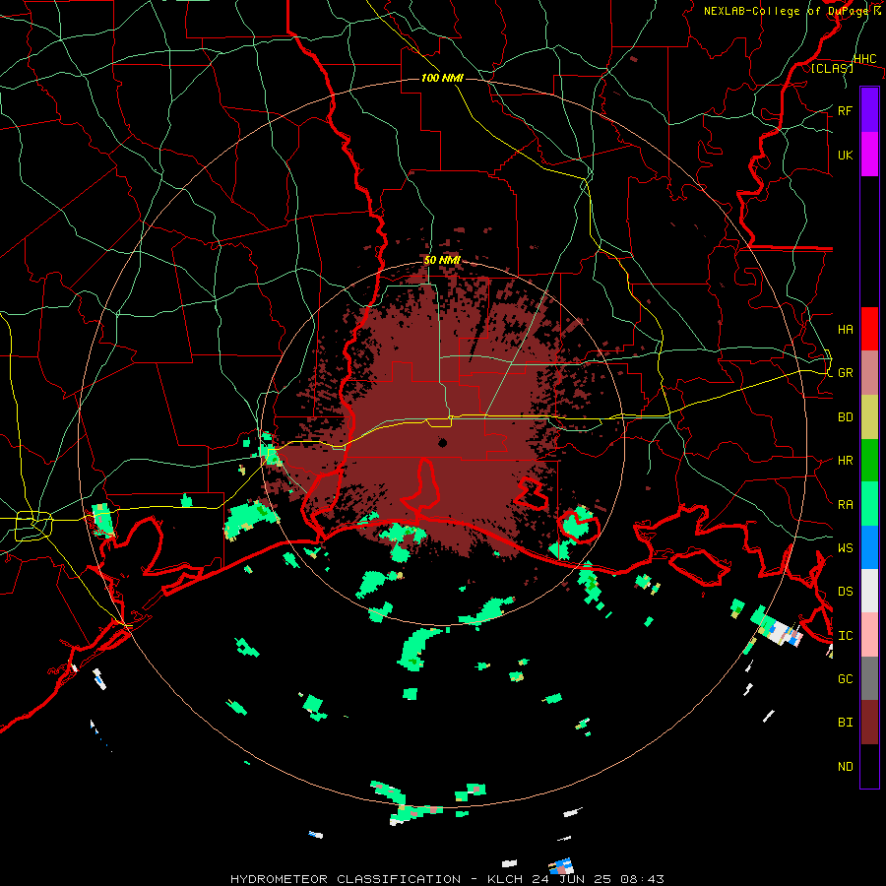Click the black radar site dot
This screenshot has width=886, height=886.
tap(443, 442)
